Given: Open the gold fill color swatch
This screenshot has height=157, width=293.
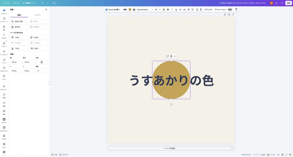Looking at the screenshot, I should [x=130, y=9].
